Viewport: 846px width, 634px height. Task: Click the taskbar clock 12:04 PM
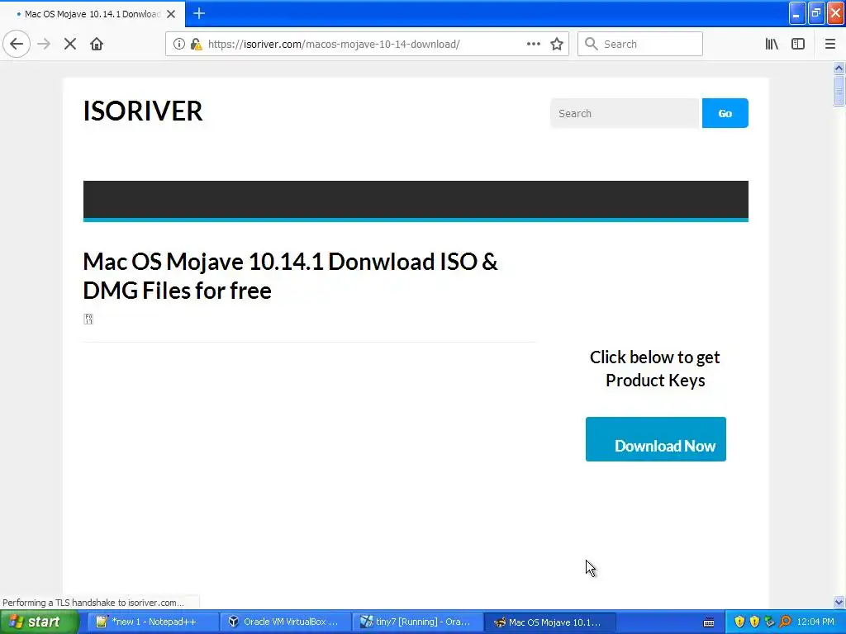[x=815, y=622]
